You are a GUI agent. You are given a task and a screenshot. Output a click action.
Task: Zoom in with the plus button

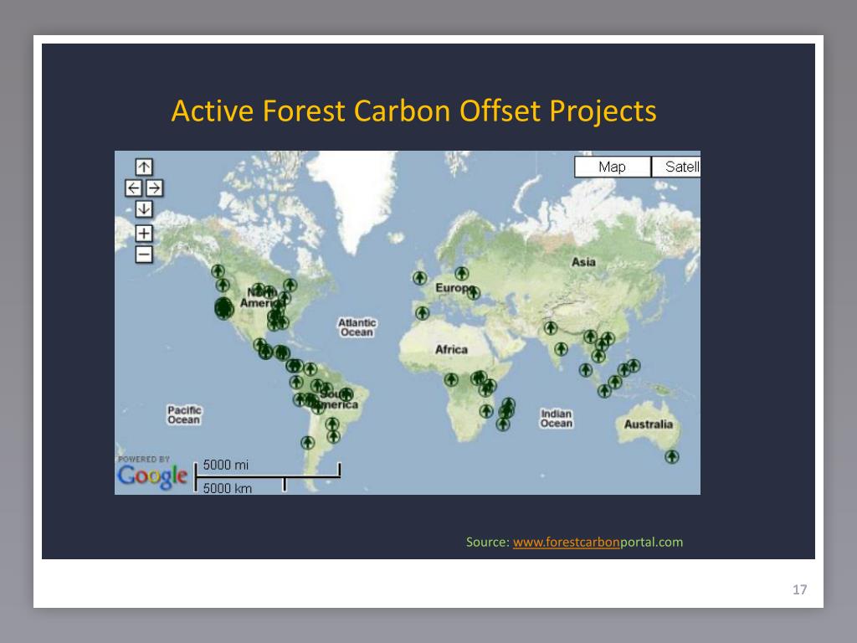pos(144,234)
